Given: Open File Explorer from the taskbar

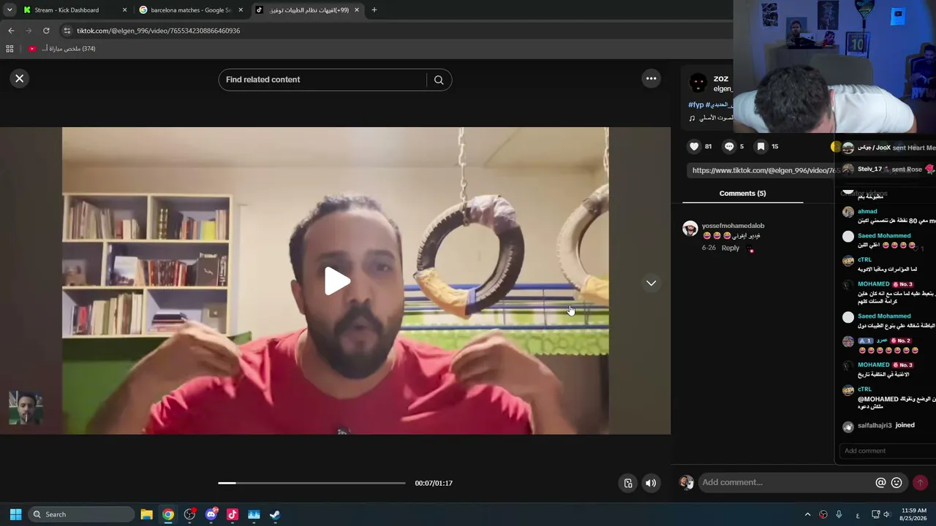Looking at the screenshot, I should pyautogui.click(x=146, y=514).
